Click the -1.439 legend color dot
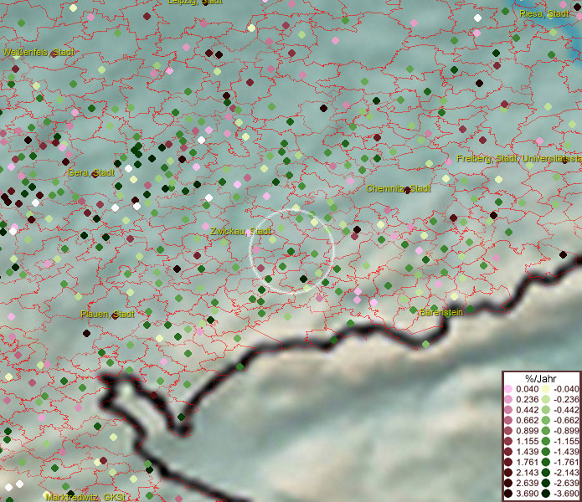Viewport: 582px width, 502px height. point(546,452)
